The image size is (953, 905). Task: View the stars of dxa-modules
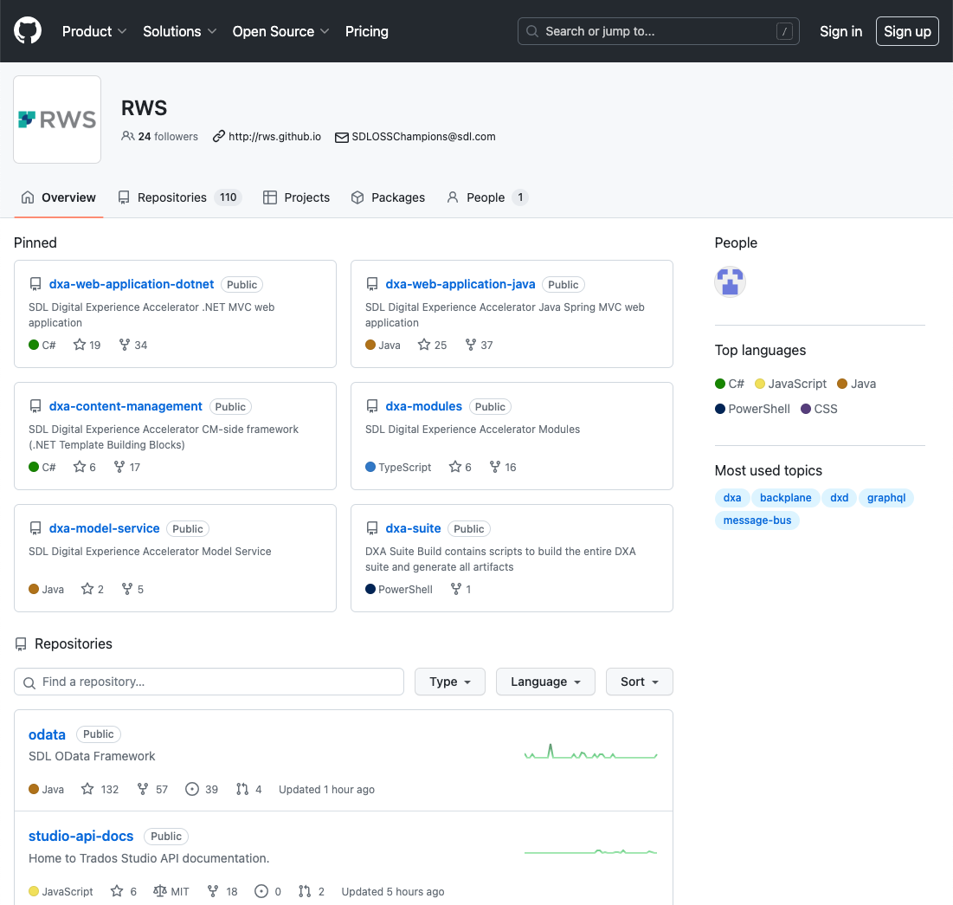tap(460, 467)
